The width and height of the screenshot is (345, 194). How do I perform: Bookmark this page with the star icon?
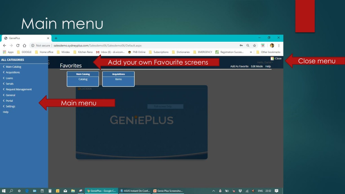(x=255, y=45)
